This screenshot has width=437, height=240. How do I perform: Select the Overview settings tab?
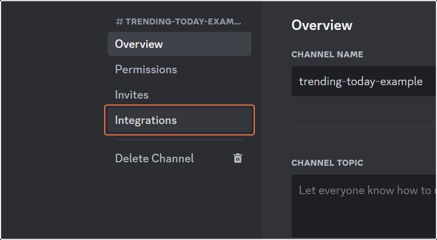tap(179, 44)
